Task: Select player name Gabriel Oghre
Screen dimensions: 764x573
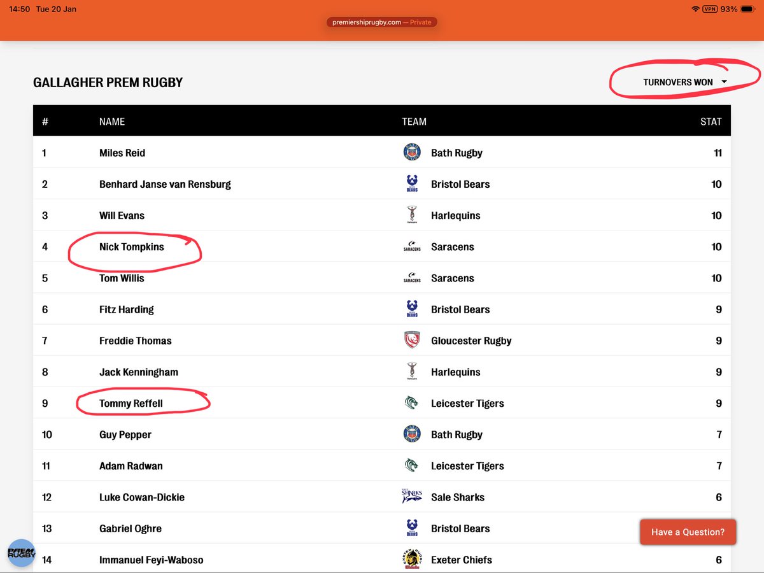Action: point(131,528)
